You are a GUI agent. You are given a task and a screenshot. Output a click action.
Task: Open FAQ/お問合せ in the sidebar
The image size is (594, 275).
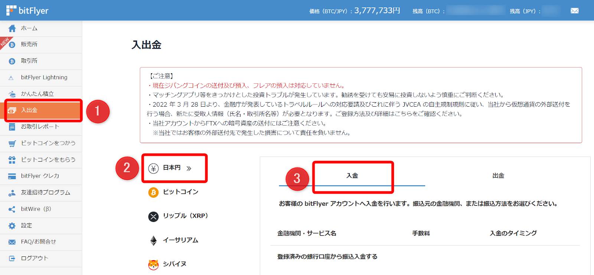pos(41,242)
